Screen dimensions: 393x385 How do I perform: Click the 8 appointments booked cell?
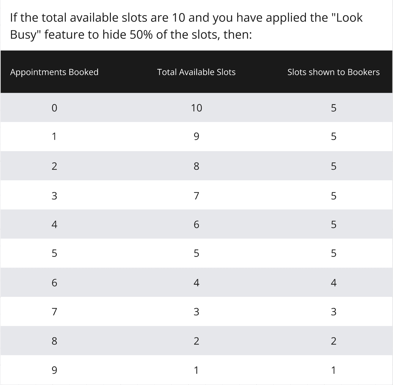[x=54, y=341]
